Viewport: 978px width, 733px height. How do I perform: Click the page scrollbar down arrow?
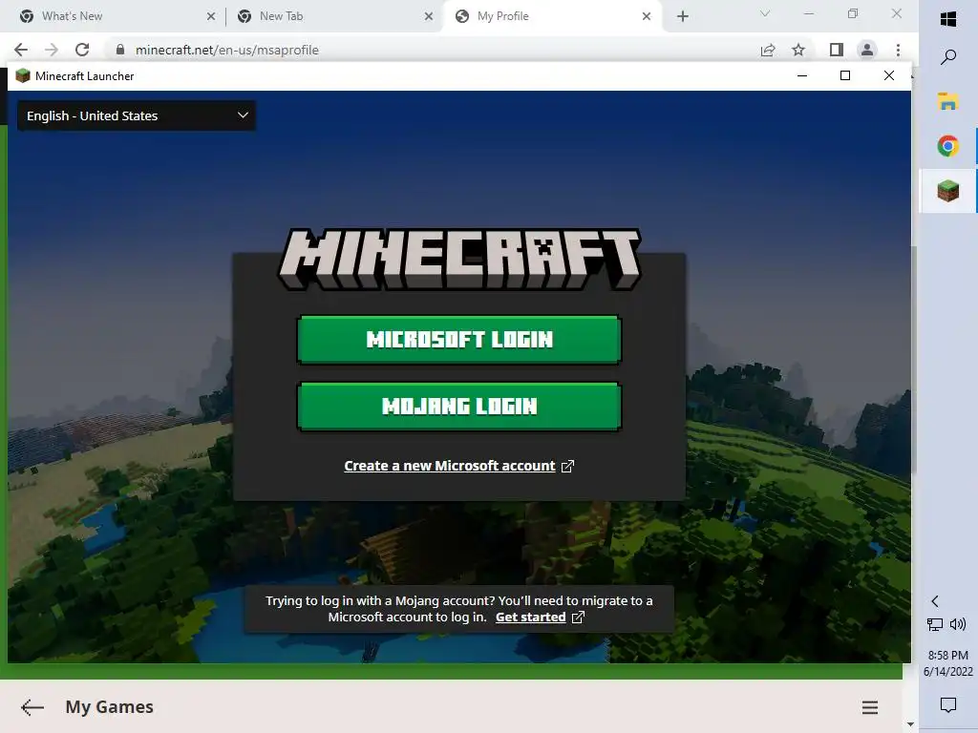(x=910, y=724)
